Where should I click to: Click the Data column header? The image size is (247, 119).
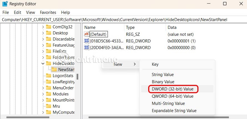click(172, 27)
